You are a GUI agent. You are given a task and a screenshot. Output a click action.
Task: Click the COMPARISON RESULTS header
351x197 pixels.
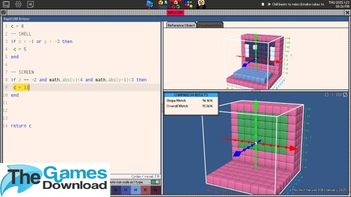tap(191, 95)
